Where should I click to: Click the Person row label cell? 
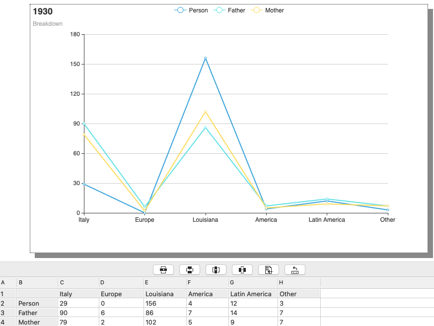37,303
